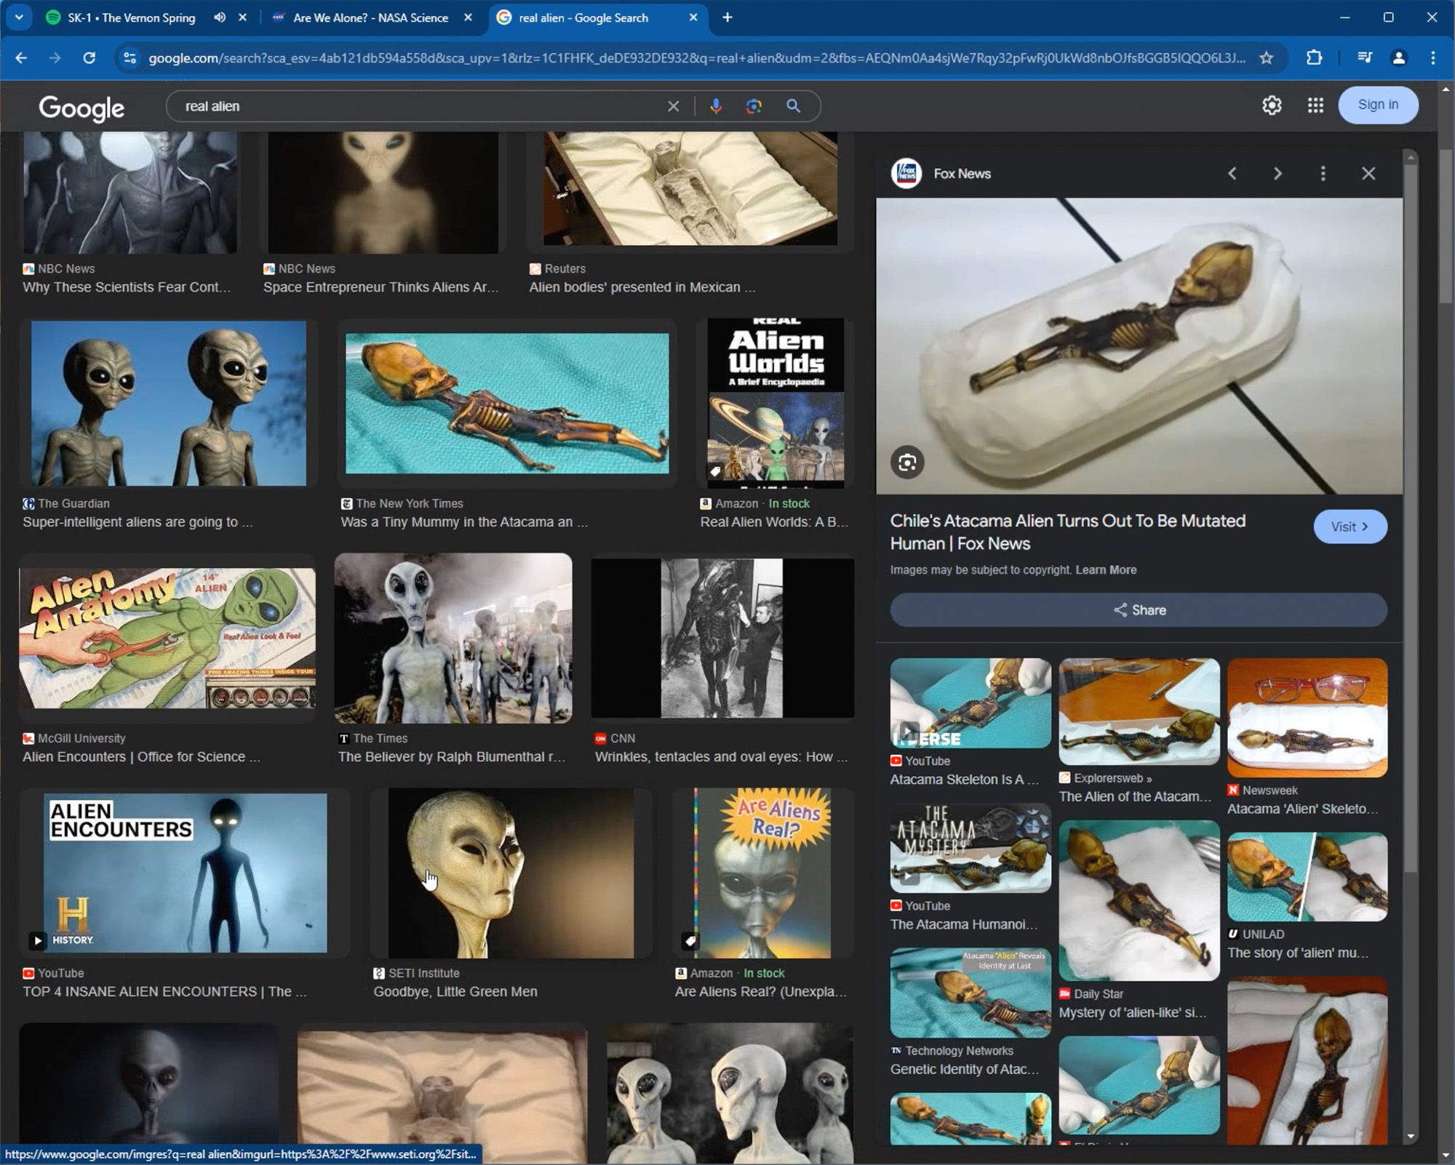Click into the real alien search field
The width and height of the screenshot is (1455, 1165).
click(x=418, y=106)
